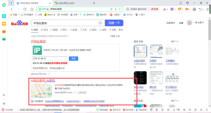Open 百度快照 cached page link
This screenshot has width=211, height=113.
tap(82, 92)
